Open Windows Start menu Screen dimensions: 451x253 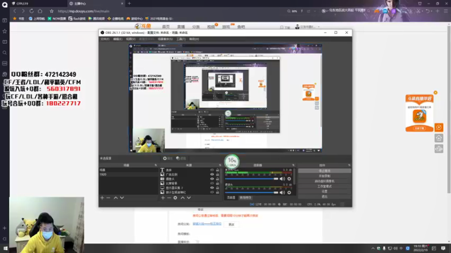5,249
